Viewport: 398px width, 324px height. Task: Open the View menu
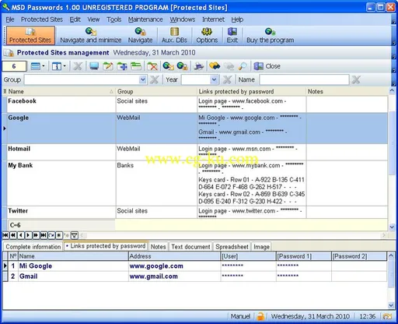(93, 19)
